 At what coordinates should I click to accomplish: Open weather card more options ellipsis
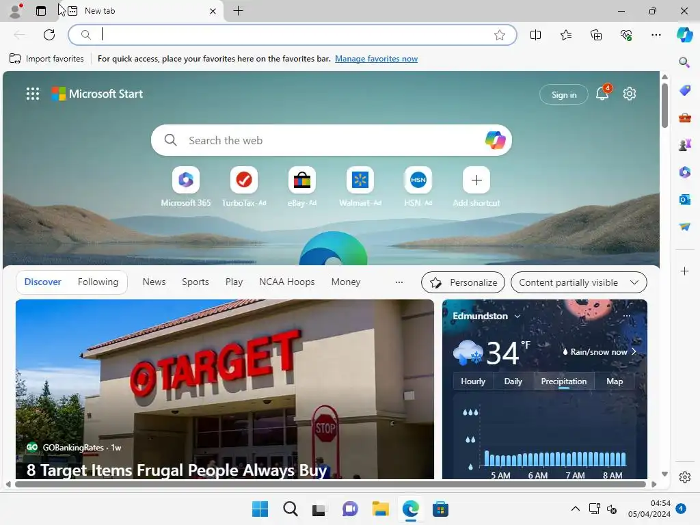click(627, 316)
